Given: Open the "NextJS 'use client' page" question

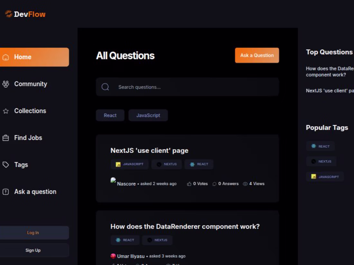Looking at the screenshot, I should 149,150.
